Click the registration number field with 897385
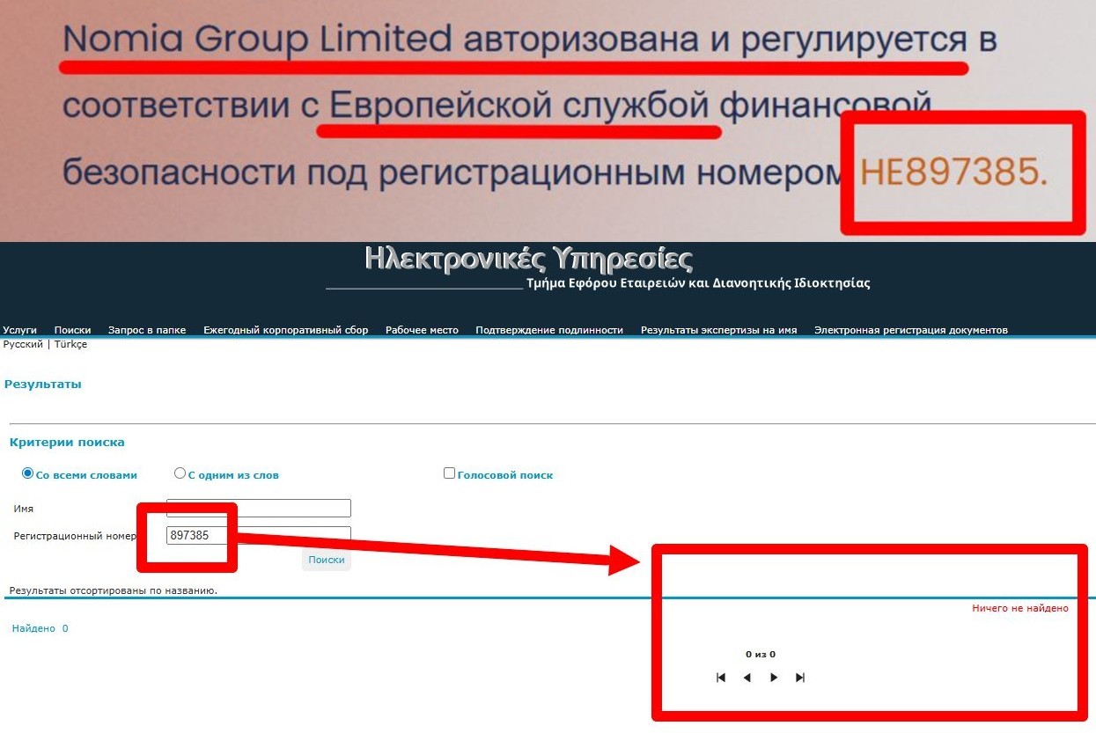The width and height of the screenshot is (1096, 733). click(x=259, y=535)
